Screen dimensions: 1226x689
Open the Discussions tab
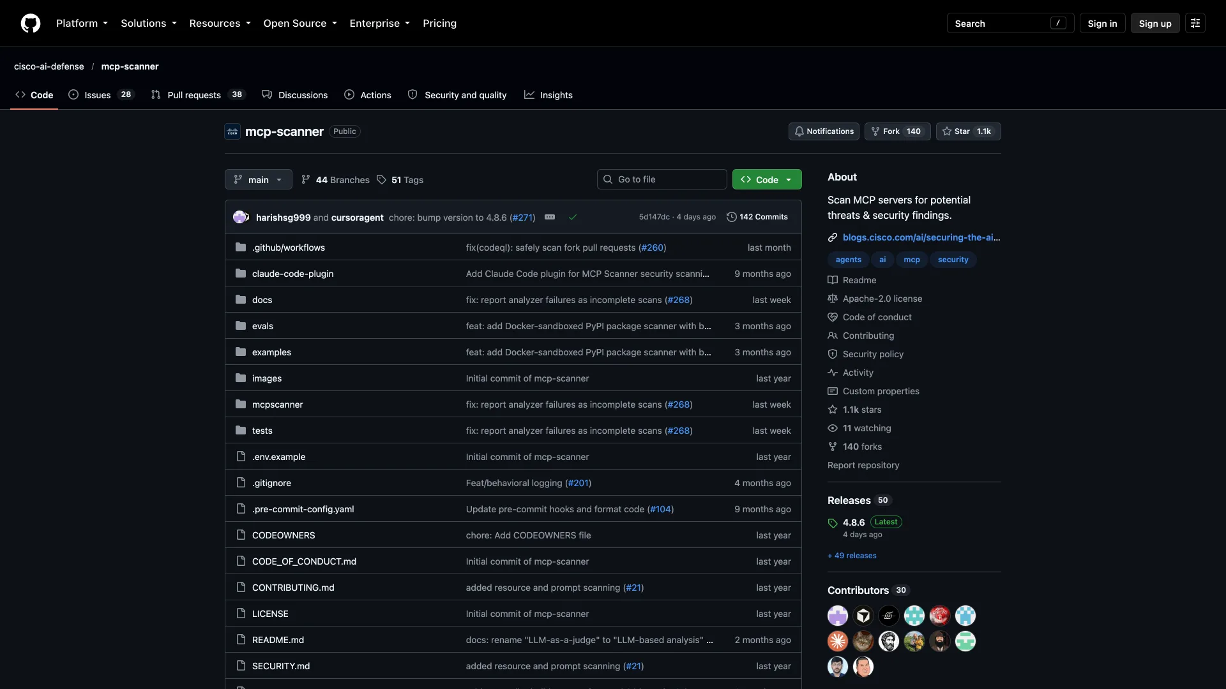tap(295, 94)
